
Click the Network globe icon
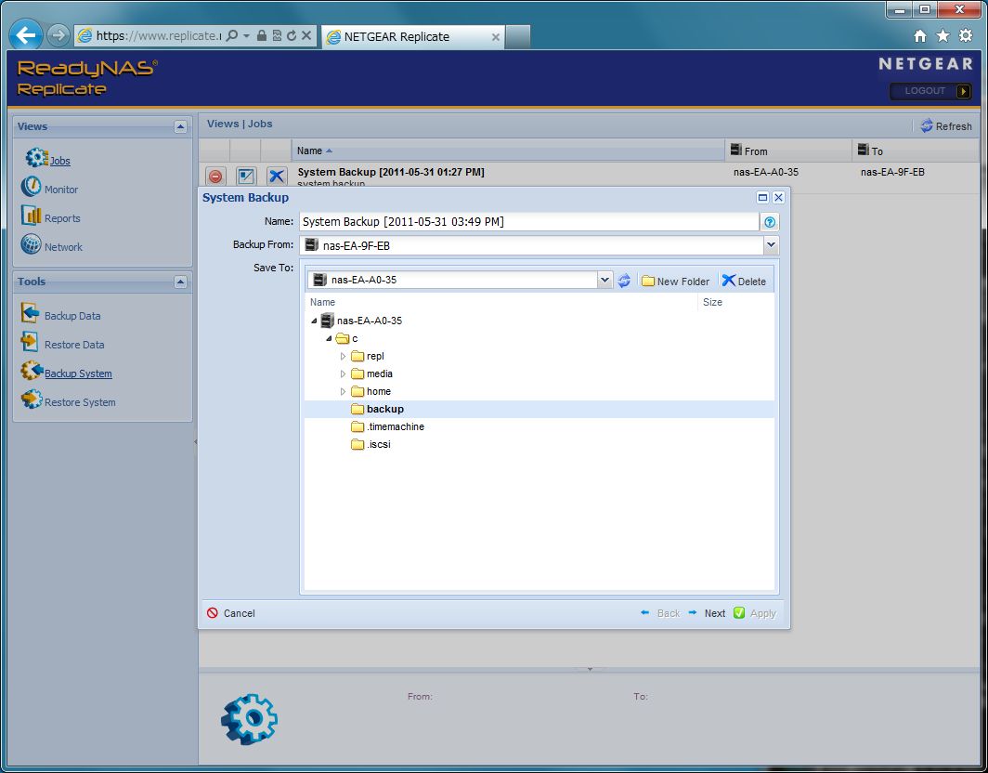[x=31, y=245]
